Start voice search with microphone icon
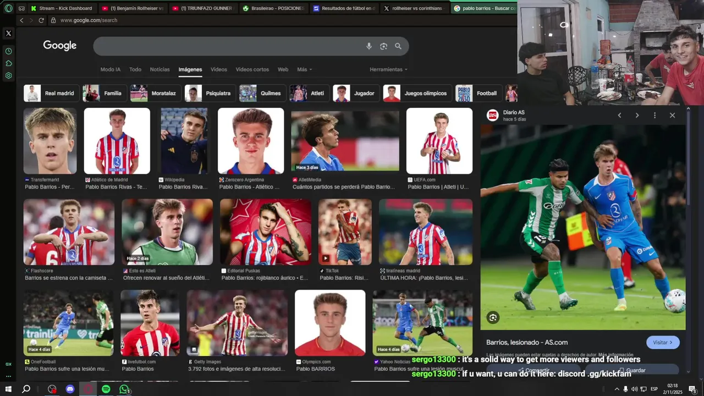This screenshot has height=396, width=704. (x=369, y=46)
